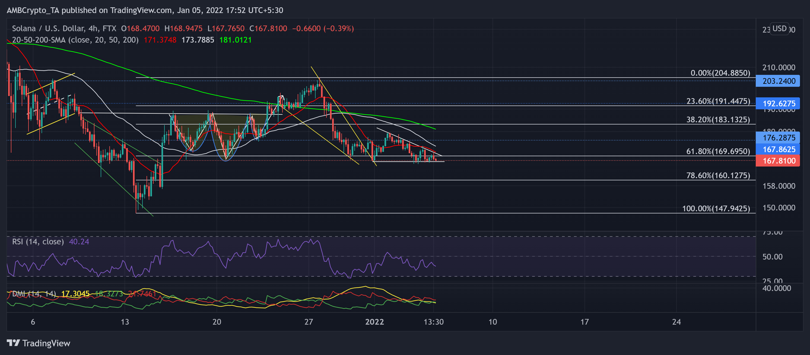Click the 176.2875 price axis label

pyautogui.click(x=778, y=137)
